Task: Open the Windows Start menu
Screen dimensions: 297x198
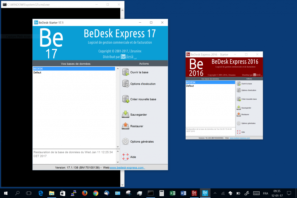Action: click(x=6, y=193)
